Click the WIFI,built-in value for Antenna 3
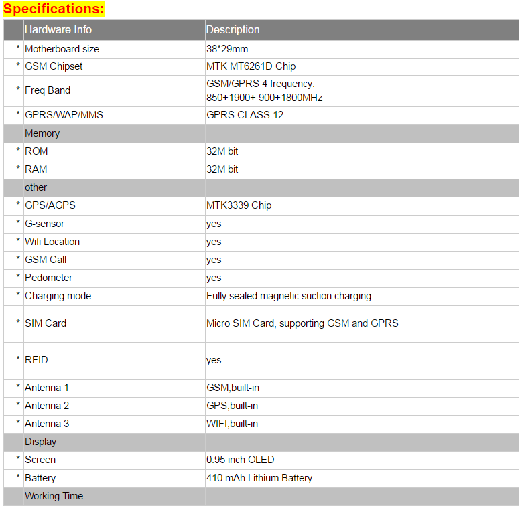Screen dimensions: 522x506 point(232,424)
